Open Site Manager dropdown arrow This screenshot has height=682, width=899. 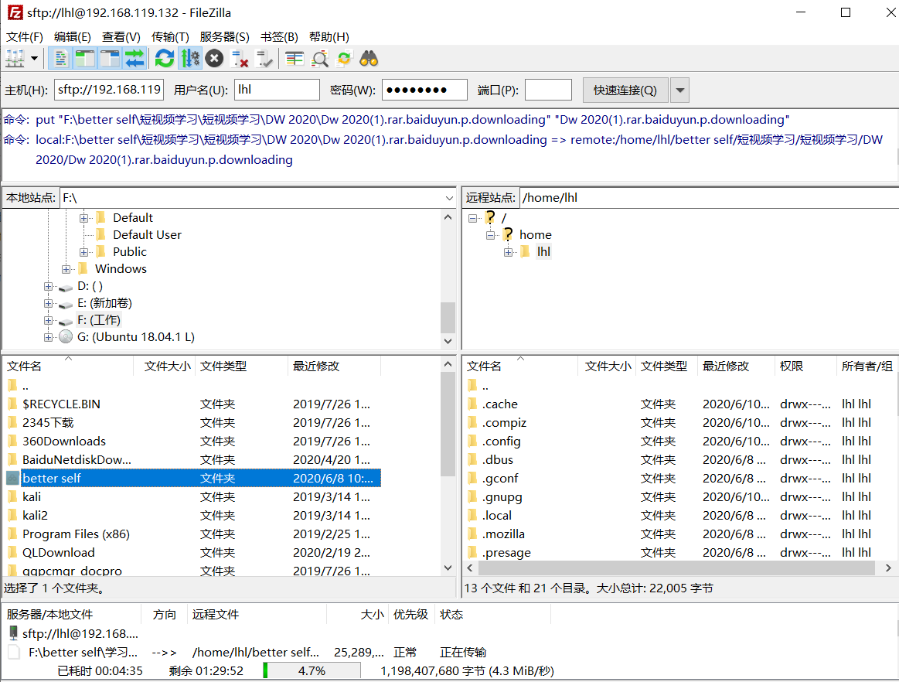pyautogui.click(x=35, y=59)
